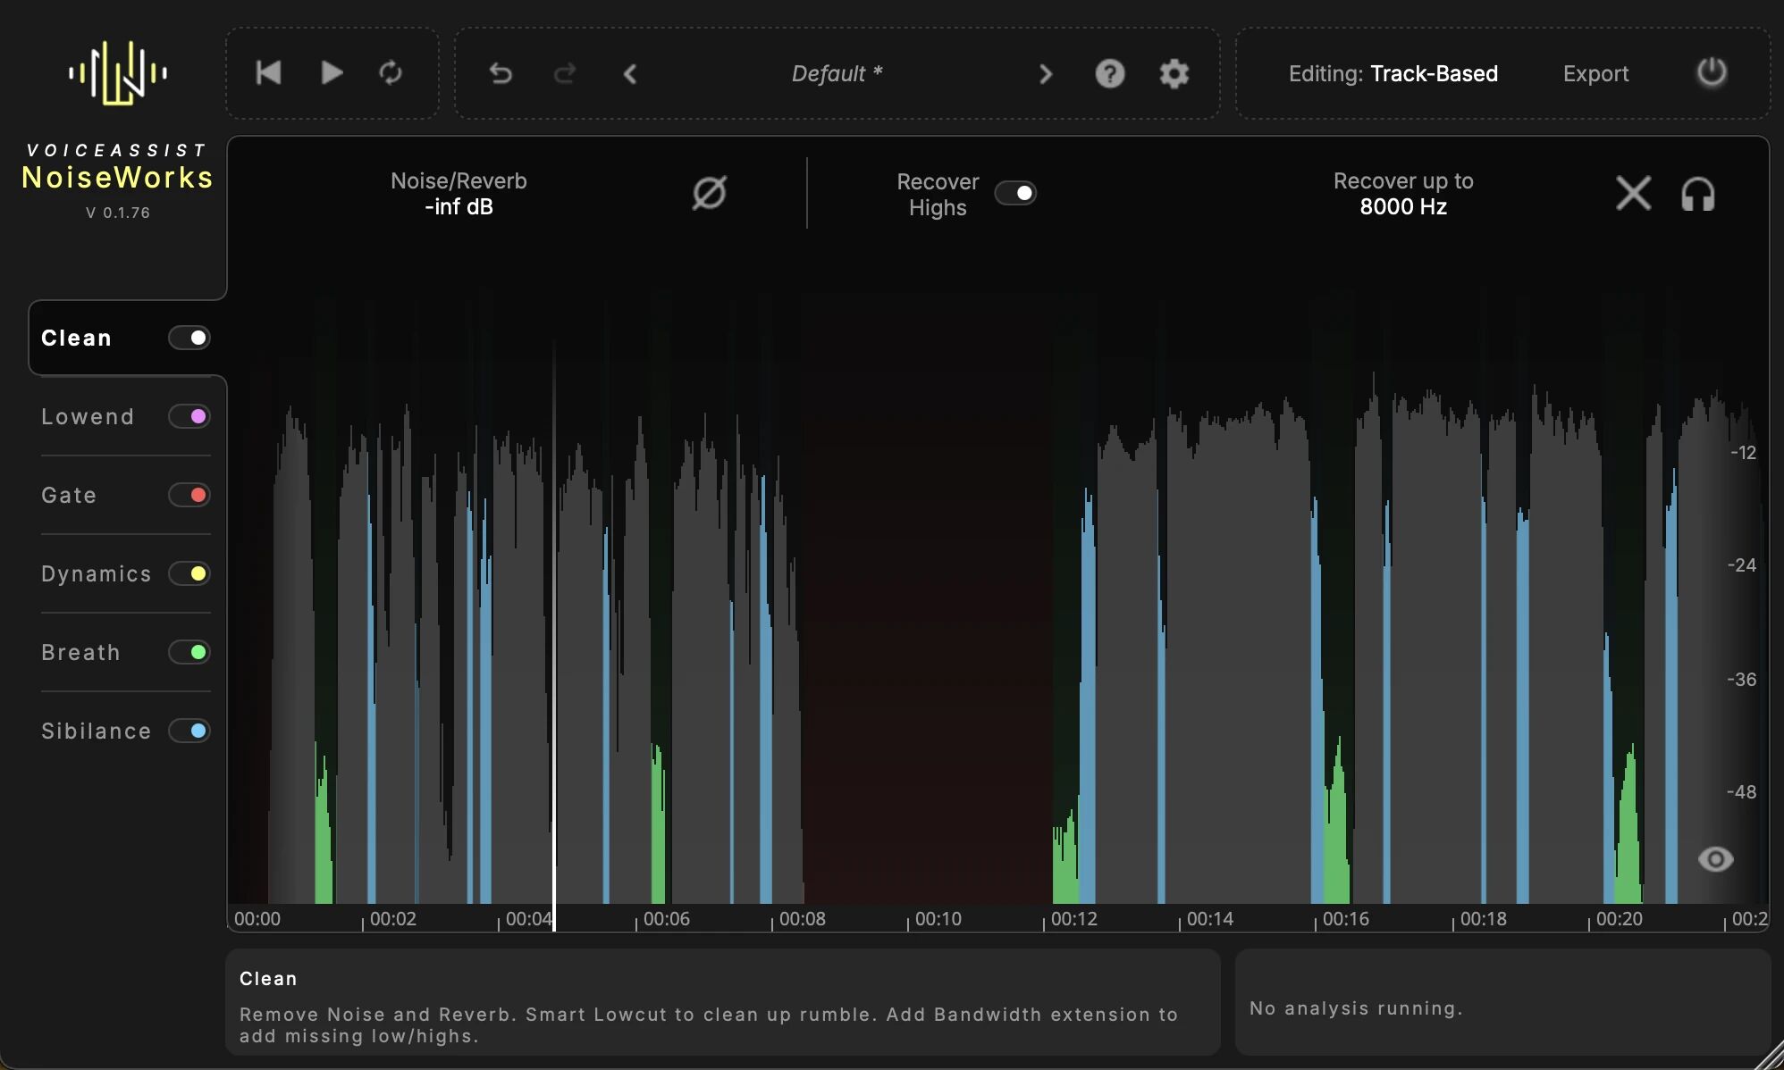
Task: Select the Lowend module
Action: pyautogui.click(x=88, y=415)
